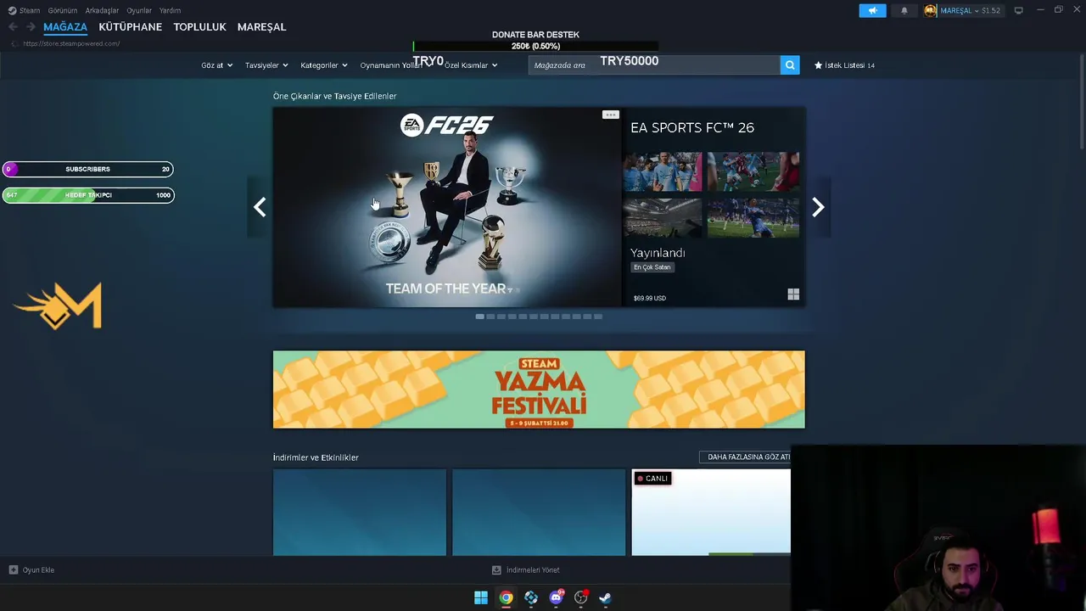The height and width of the screenshot is (611, 1086).
Task: Open the three-dot options on FC26 capsule
Action: coord(610,115)
